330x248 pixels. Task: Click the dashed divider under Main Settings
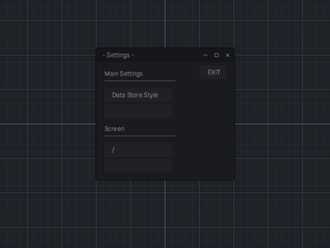point(140,81)
